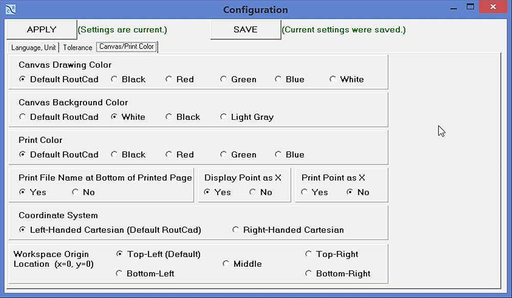Click the RoutCad app icon in title bar

coord(10,9)
